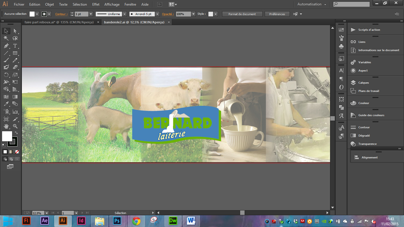Viewport: 404px width, 227px height.
Task: Select the Free Transform tool
Action: point(15,82)
